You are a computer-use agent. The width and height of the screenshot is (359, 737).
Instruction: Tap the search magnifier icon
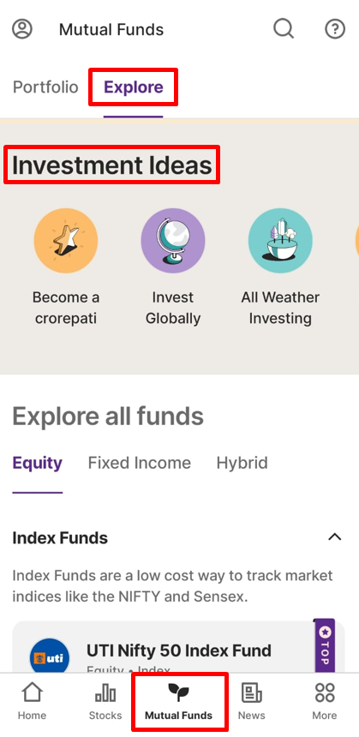click(284, 29)
